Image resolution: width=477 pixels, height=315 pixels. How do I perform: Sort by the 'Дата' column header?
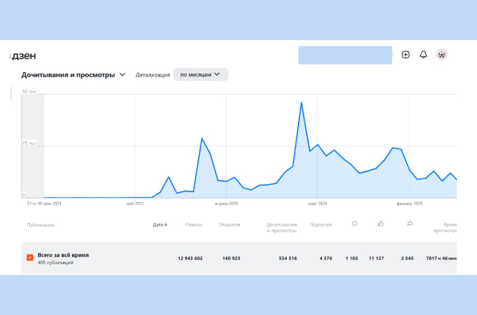coord(160,224)
